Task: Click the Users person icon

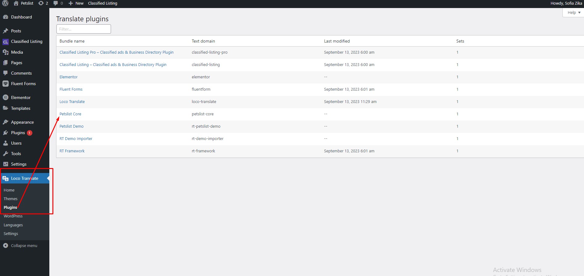Action: 6,143
